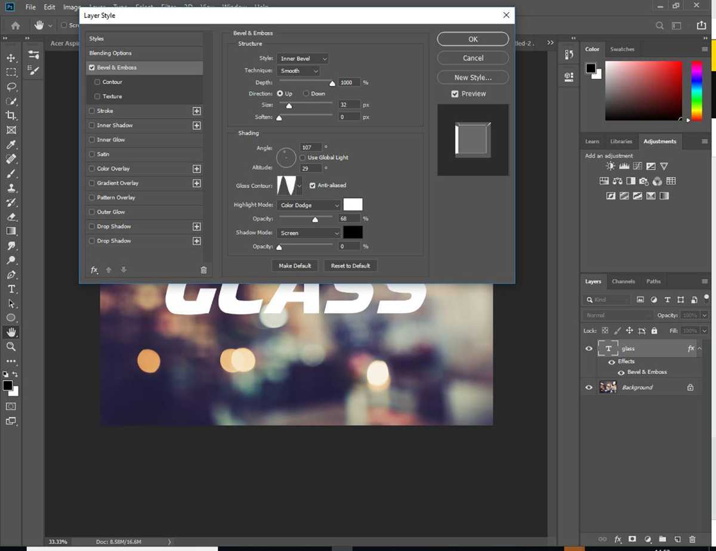Click the Home icon in options bar

pos(16,26)
